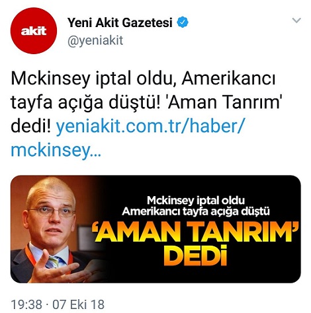The width and height of the screenshot is (311, 313).
Task: Click white akit lettering inside avatar
Action: point(34,31)
